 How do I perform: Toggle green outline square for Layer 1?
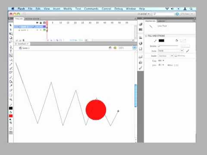coord(44,30)
